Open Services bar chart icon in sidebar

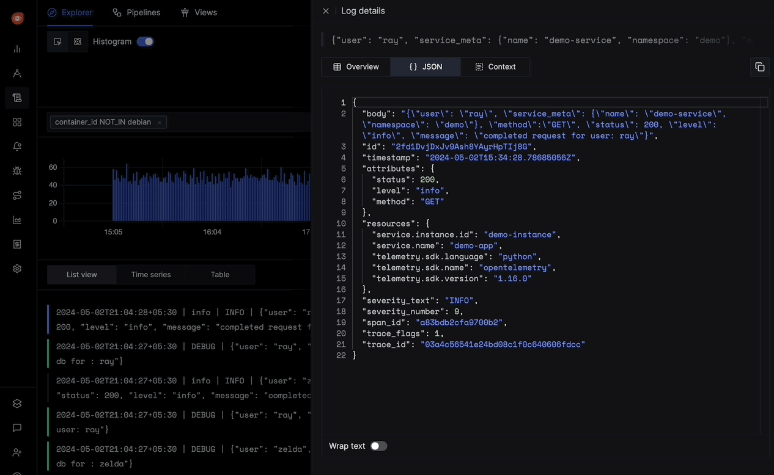tap(17, 49)
